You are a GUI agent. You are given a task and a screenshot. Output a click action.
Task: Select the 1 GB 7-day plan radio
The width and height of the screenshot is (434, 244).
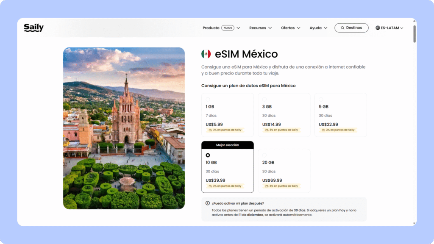pos(208,100)
